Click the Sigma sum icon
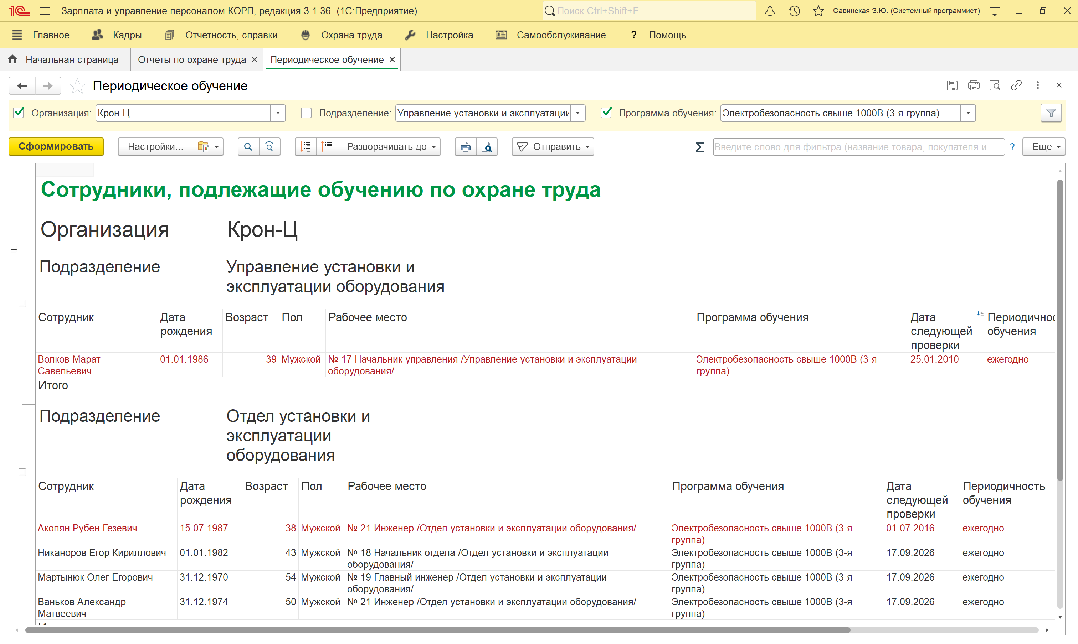 tap(699, 147)
